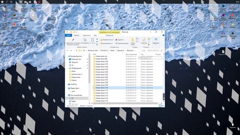Open Загрузки in navigation pane

(x=75, y=62)
